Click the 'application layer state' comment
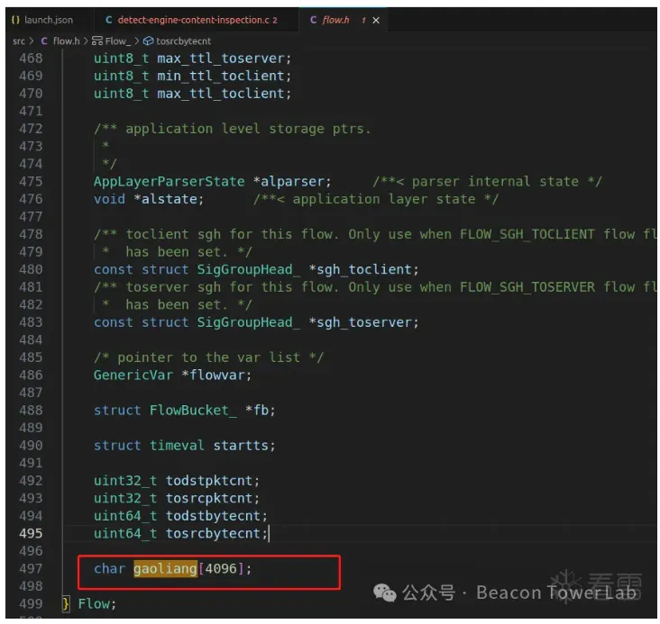This screenshot has width=660, height=624. tap(375, 199)
